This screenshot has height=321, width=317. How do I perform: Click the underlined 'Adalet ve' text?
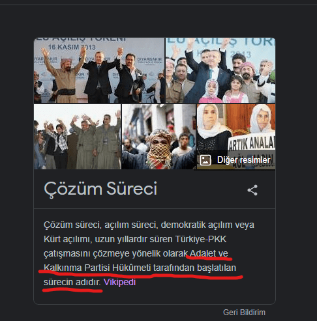(209, 253)
